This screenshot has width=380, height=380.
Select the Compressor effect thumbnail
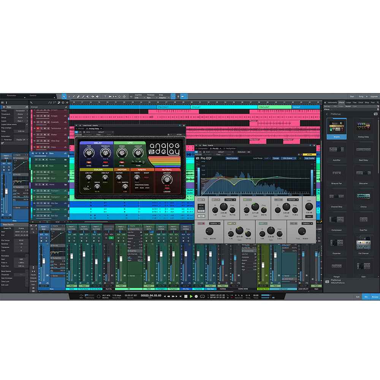[x=336, y=222]
